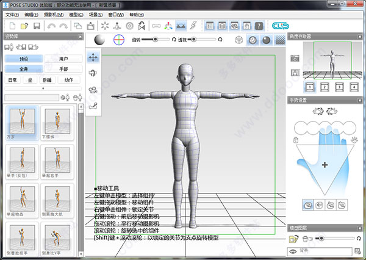Image resolution: width=366 pixels, height=260 pixels.
Task: Open the 文件(F) menu
Action: click(12, 15)
